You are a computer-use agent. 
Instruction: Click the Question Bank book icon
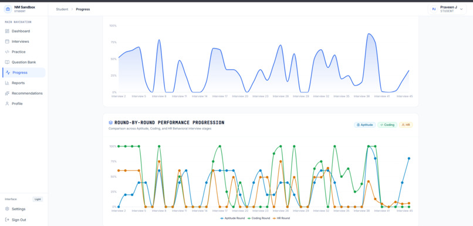[x=7, y=62]
